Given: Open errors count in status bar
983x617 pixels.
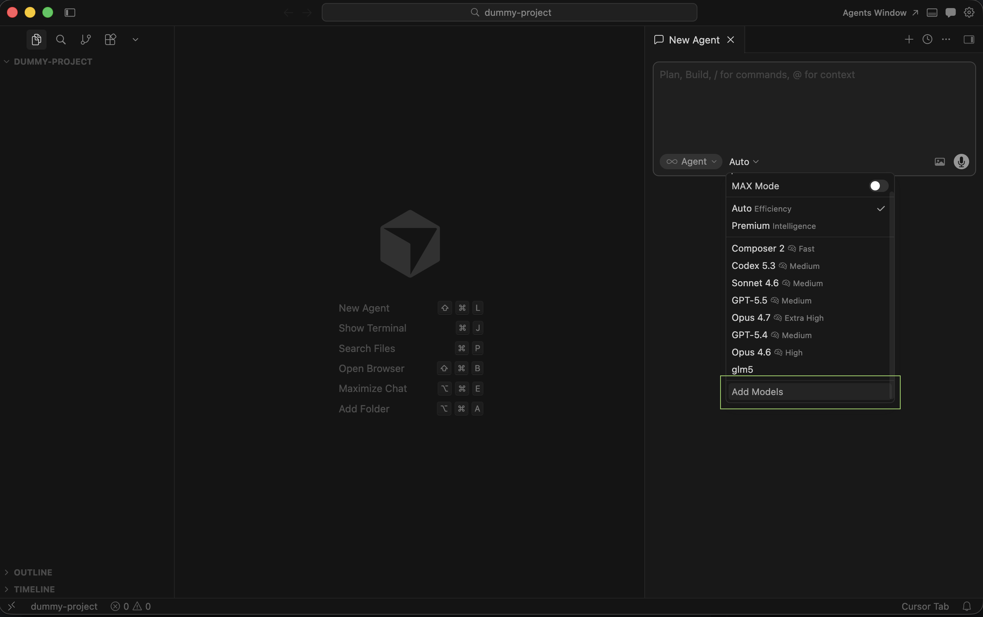Looking at the screenshot, I should click(120, 606).
